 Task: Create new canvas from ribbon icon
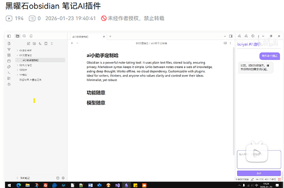click(9, 55)
